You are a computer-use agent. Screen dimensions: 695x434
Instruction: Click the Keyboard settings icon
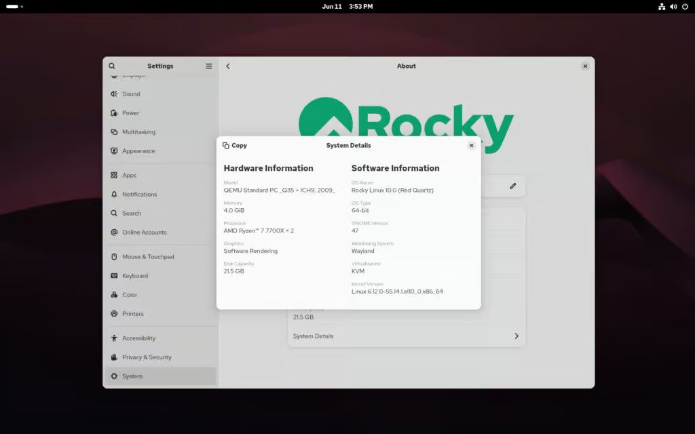click(x=115, y=275)
